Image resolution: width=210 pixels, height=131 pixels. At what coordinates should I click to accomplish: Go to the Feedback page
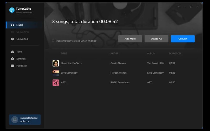coord(22,66)
